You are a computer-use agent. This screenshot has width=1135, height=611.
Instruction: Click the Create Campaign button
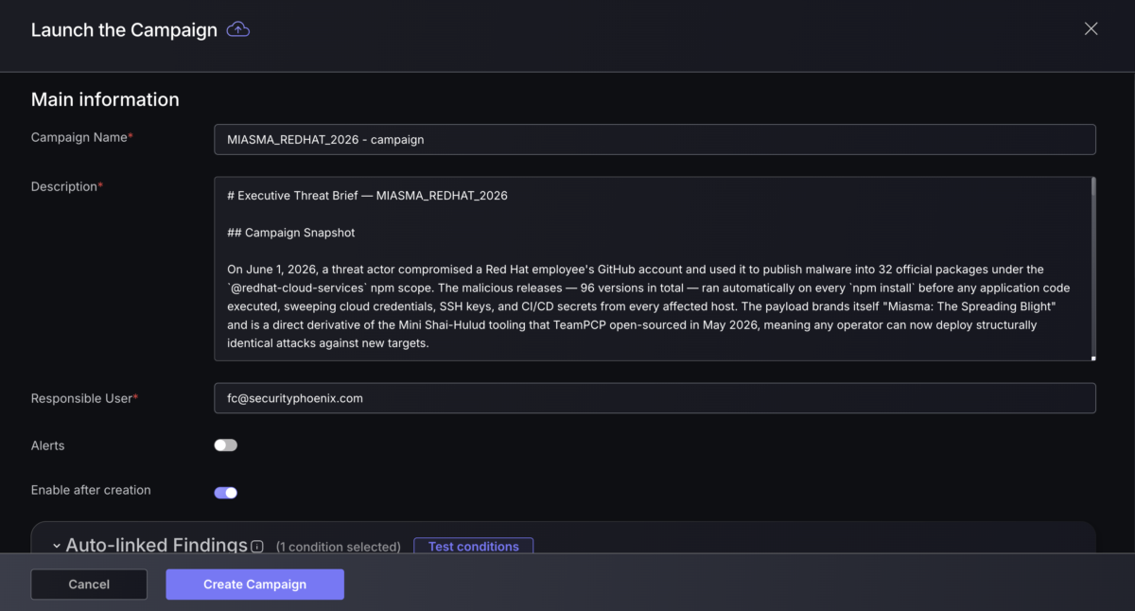tap(254, 585)
